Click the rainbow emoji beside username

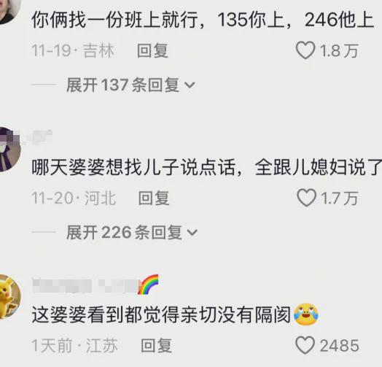pos(149,284)
